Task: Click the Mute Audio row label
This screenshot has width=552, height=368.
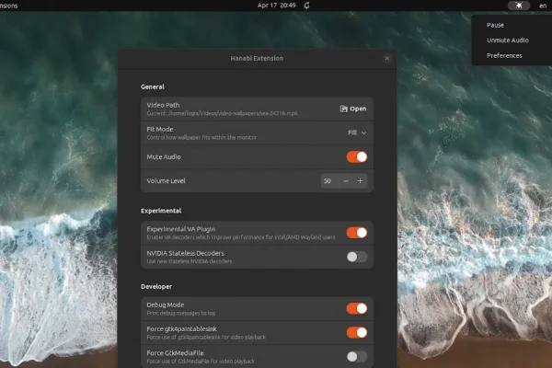Action: pyautogui.click(x=164, y=157)
